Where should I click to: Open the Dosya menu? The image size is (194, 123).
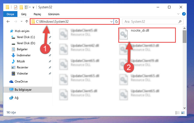[10, 14]
